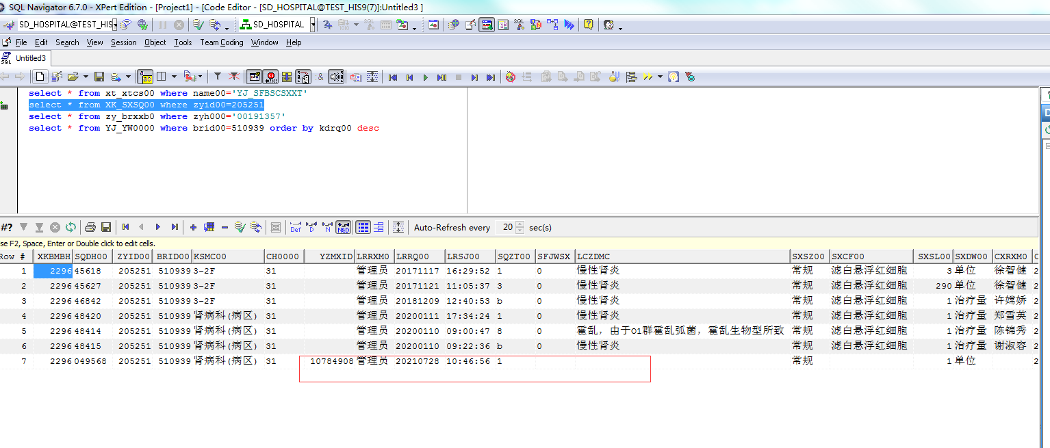Image resolution: width=1050 pixels, height=448 pixels.
Task: Open the Edit menu
Action: coord(42,42)
